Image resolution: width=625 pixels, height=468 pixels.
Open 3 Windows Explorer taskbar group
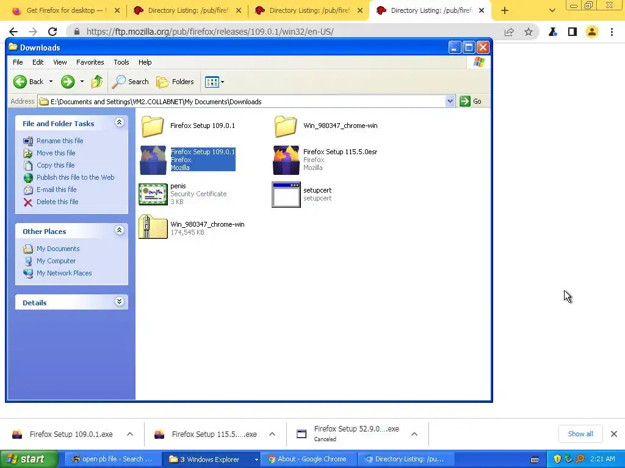[x=211, y=459]
